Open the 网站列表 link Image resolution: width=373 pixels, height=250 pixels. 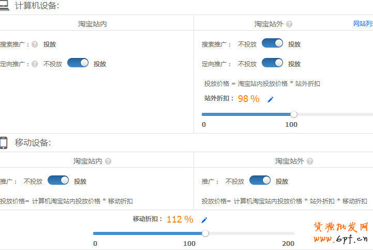pyautogui.click(x=363, y=24)
